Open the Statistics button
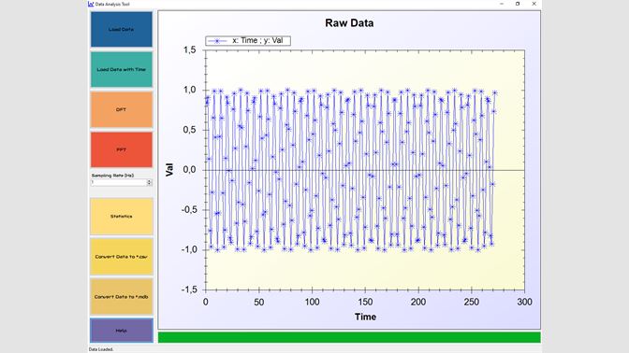Screen dimensions: 629x353 (121, 217)
